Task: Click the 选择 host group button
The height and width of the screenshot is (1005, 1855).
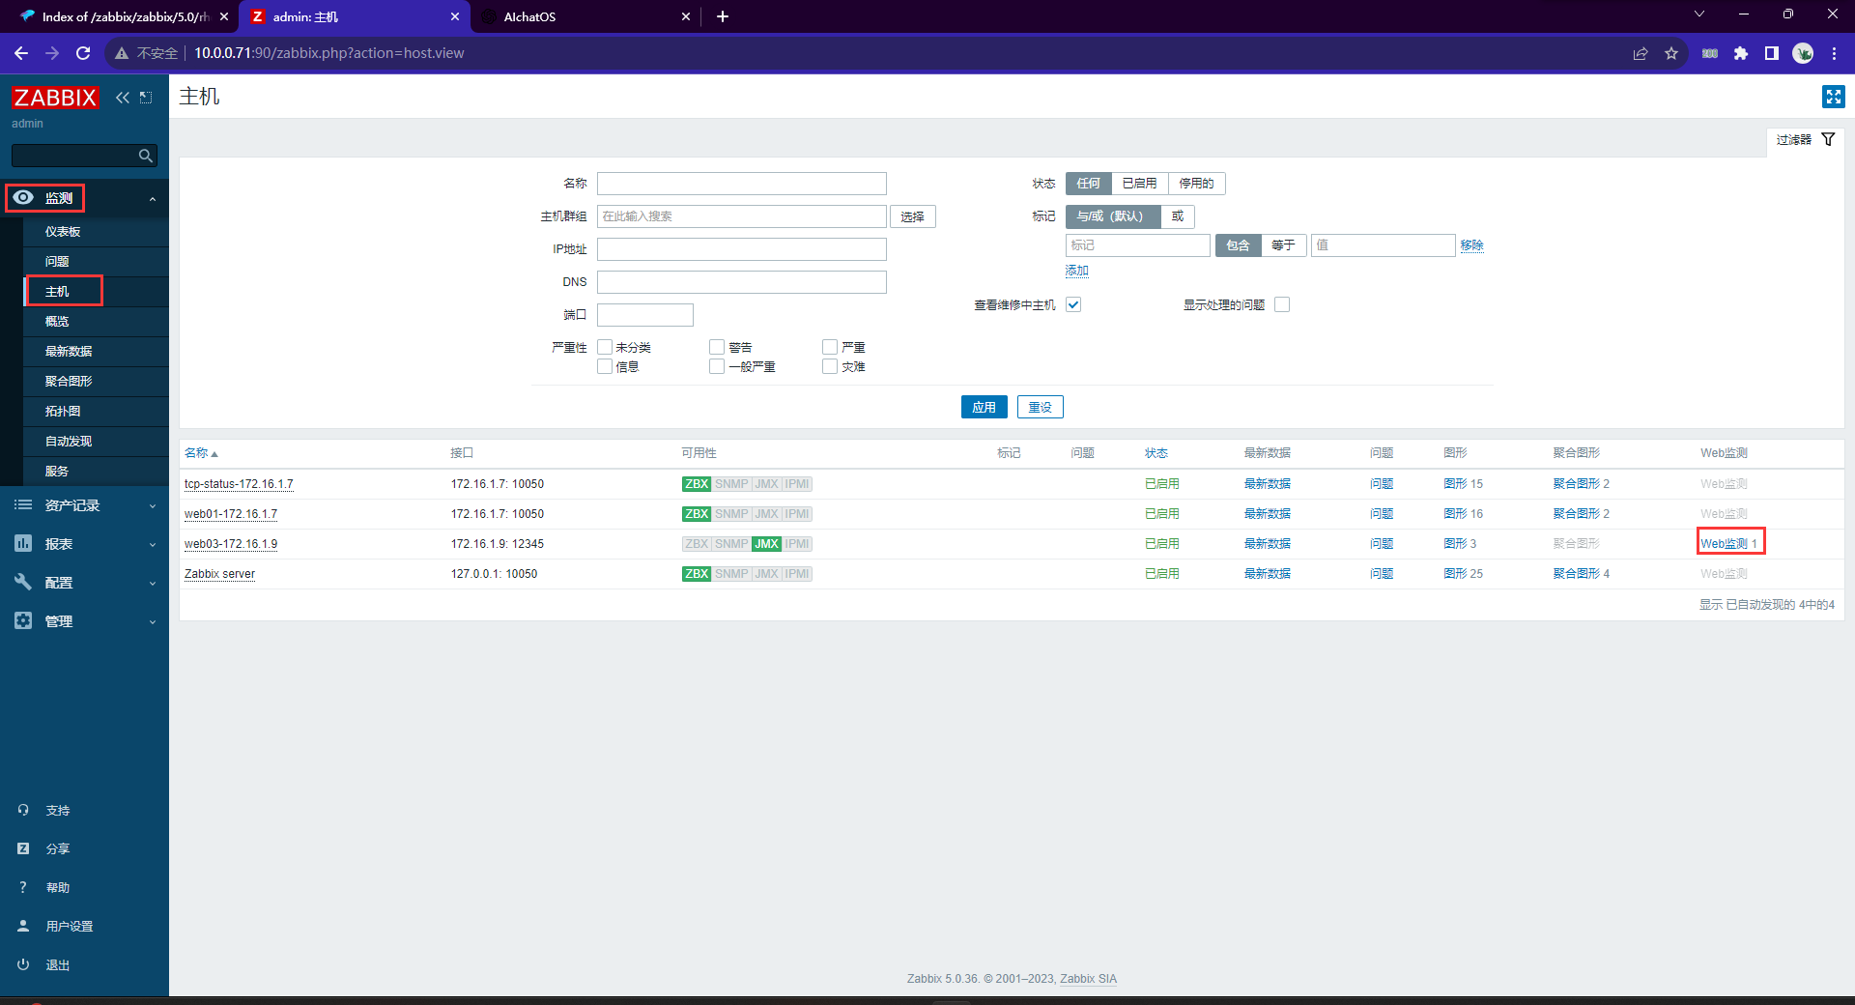Action: click(912, 216)
